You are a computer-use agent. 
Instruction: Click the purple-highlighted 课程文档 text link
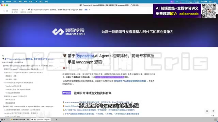pyautogui.click(x=110, y=77)
